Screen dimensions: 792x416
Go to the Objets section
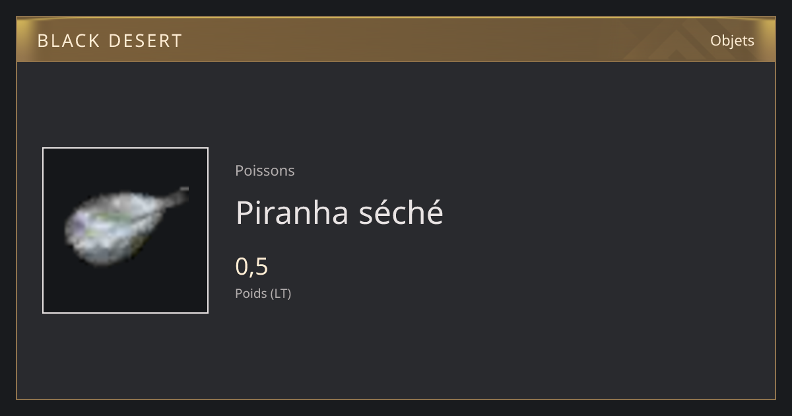click(732, 40)
